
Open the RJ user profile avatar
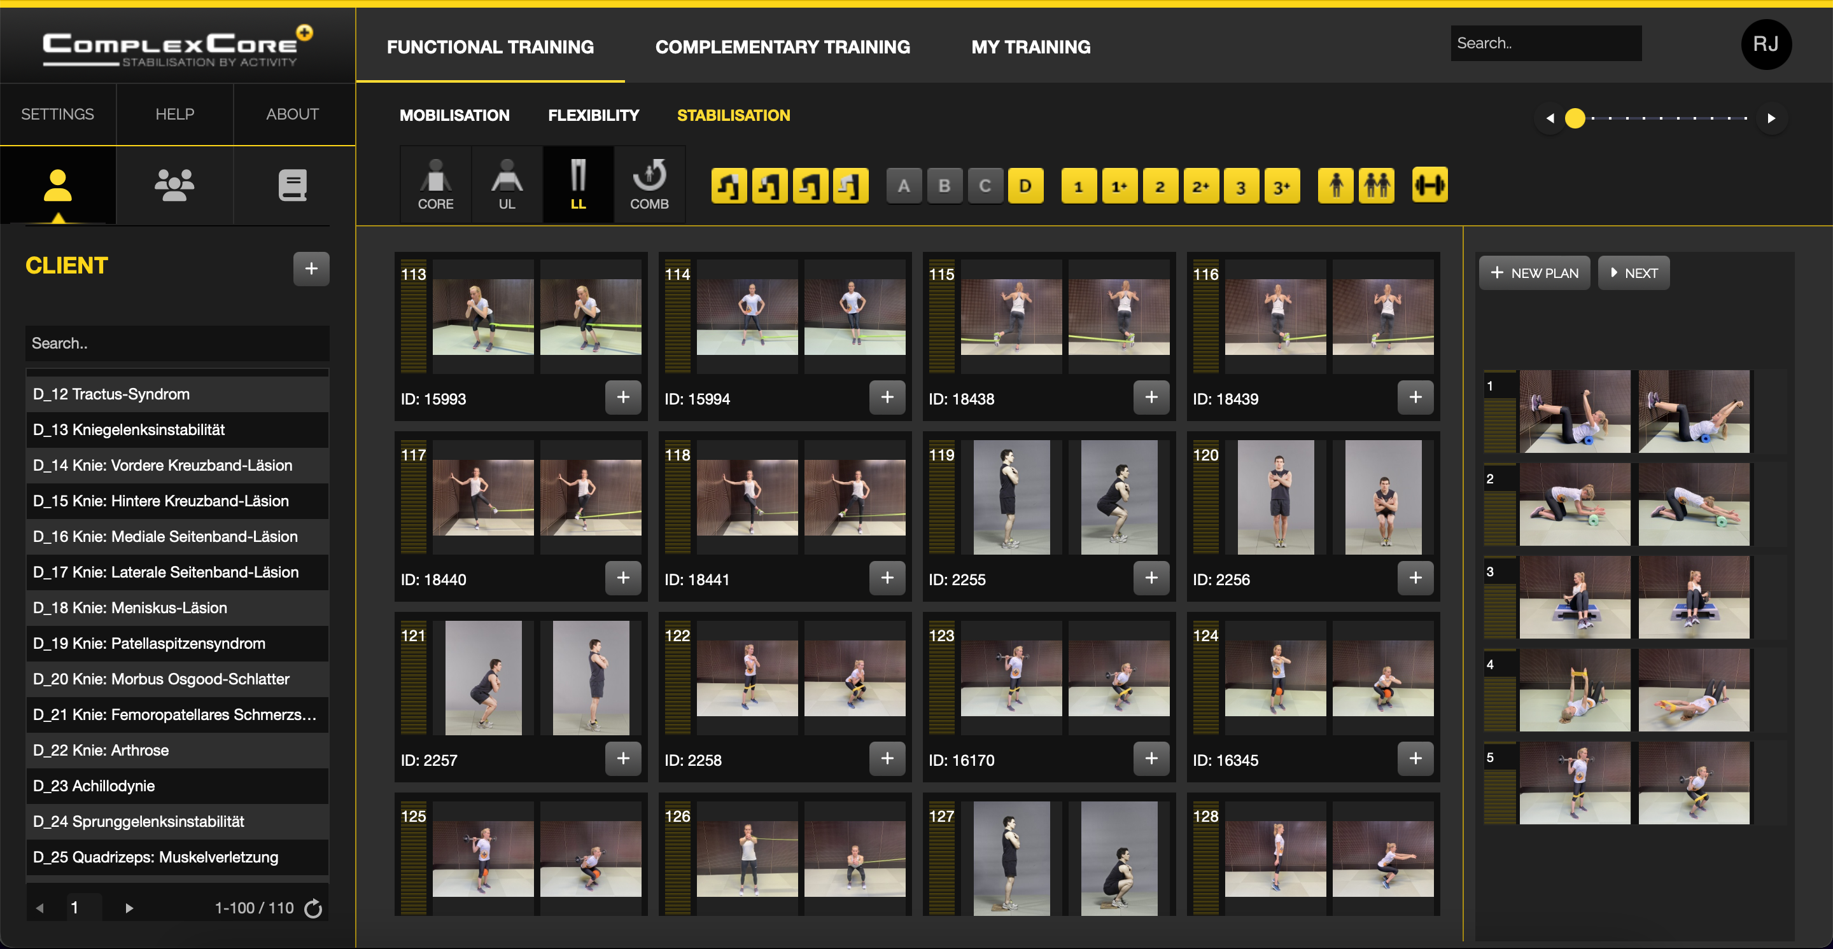pos(1766,44)
